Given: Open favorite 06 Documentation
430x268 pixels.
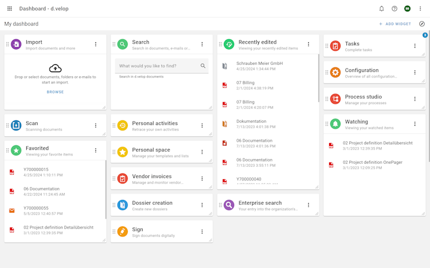Looking at the screenshot, I should (x=55, y=191).
